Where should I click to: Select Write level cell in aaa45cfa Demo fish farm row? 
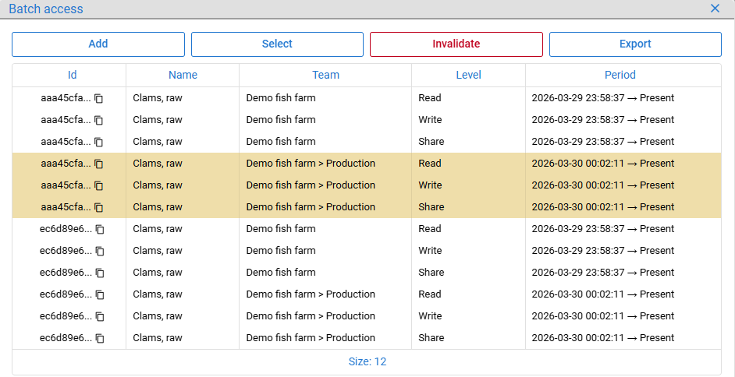(468, 120)
